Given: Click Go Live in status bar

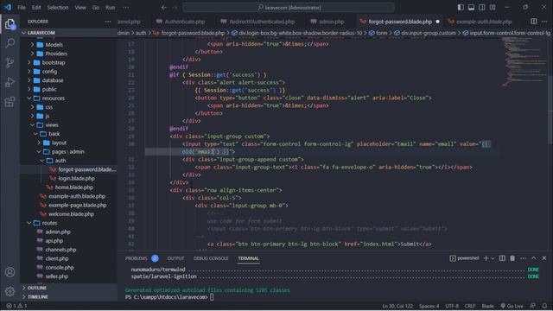Looking at the screenshot, I should point(512,306).
